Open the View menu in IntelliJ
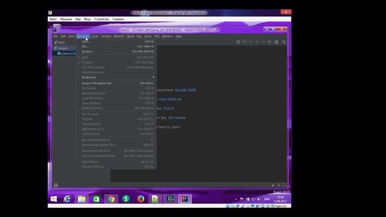This screenshot has width=386, height=217. [x=71, y=36]
